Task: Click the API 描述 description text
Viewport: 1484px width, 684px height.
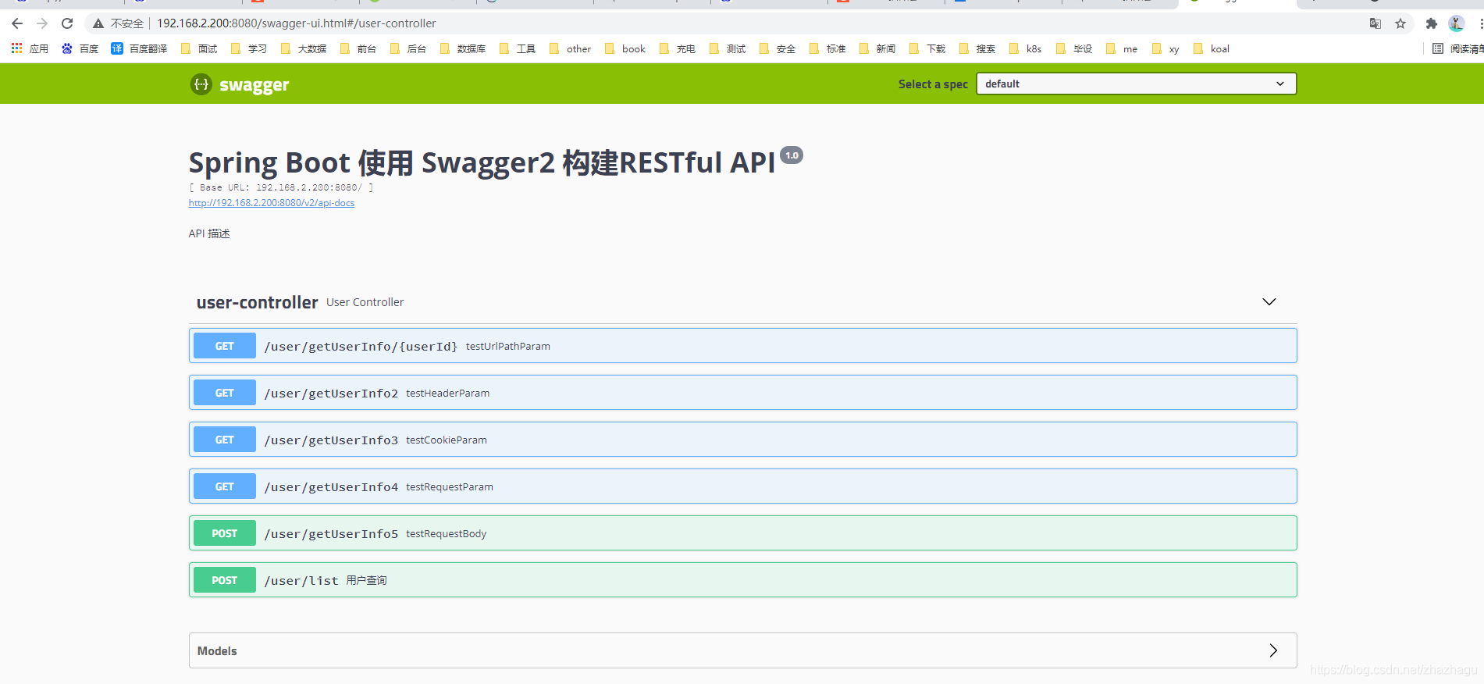Action: (x=209, y=233)
